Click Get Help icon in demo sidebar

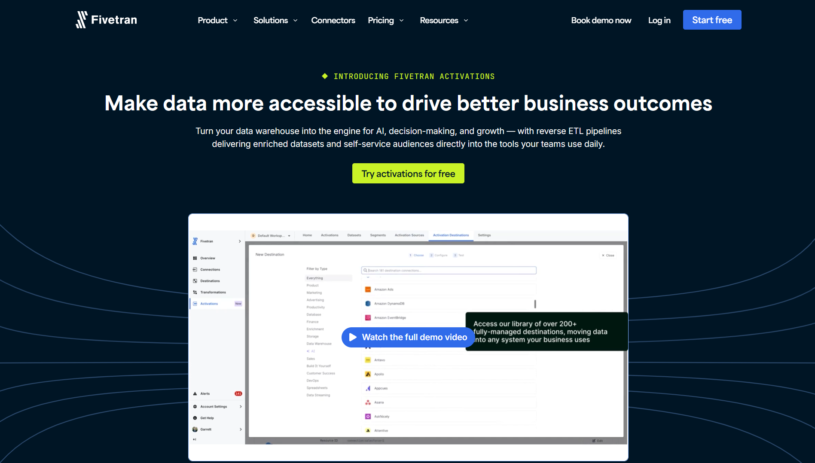(x=195, y=418)
